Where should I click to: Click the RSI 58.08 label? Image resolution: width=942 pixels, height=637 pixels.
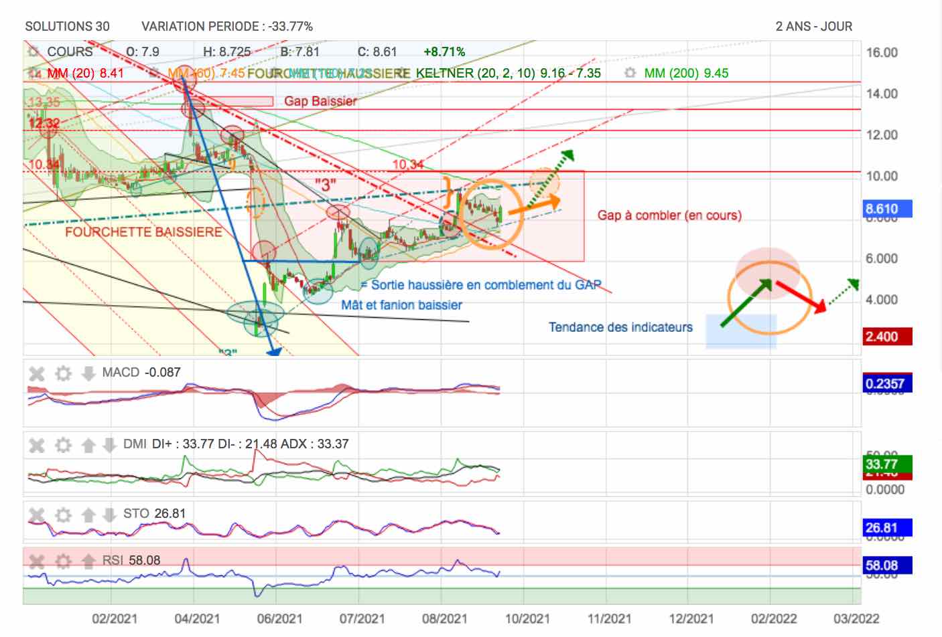[x=131, y=561]
